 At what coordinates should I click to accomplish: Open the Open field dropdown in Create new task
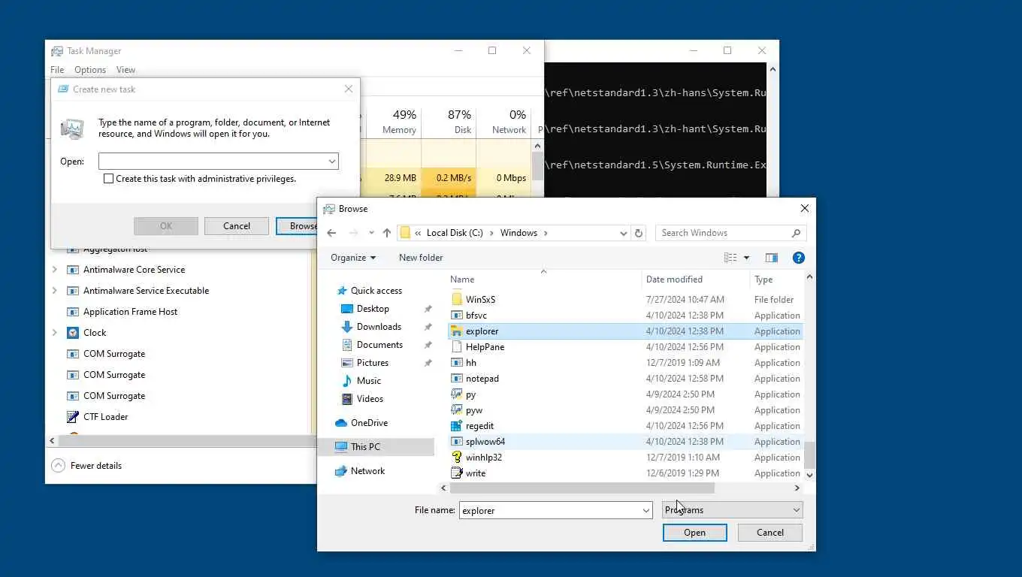pyautogui.click(x=331, y=162)
